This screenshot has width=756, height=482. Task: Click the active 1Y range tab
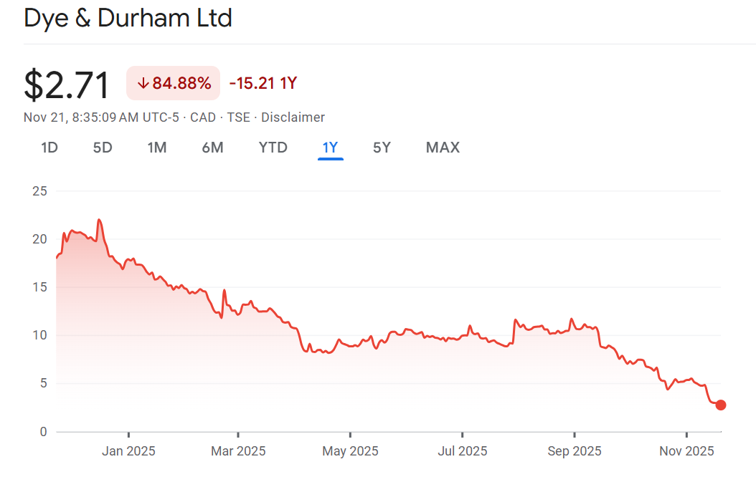[330, 148]
